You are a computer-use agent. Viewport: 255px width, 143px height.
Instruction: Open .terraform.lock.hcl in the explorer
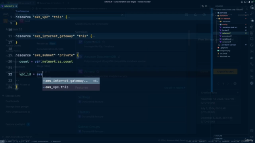pyautogui.click(x=229, y=27)
